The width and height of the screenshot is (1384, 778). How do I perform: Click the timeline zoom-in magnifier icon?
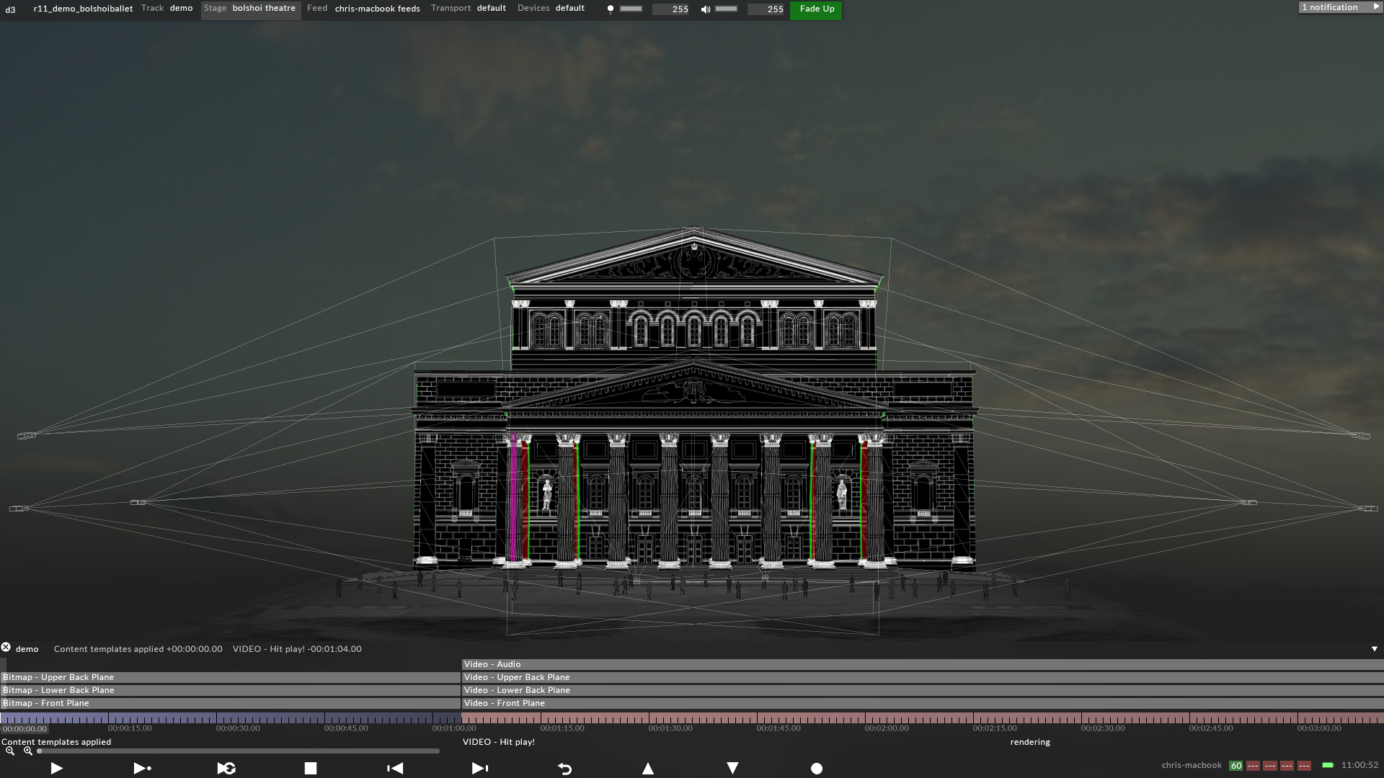click(x=27, y=750)
